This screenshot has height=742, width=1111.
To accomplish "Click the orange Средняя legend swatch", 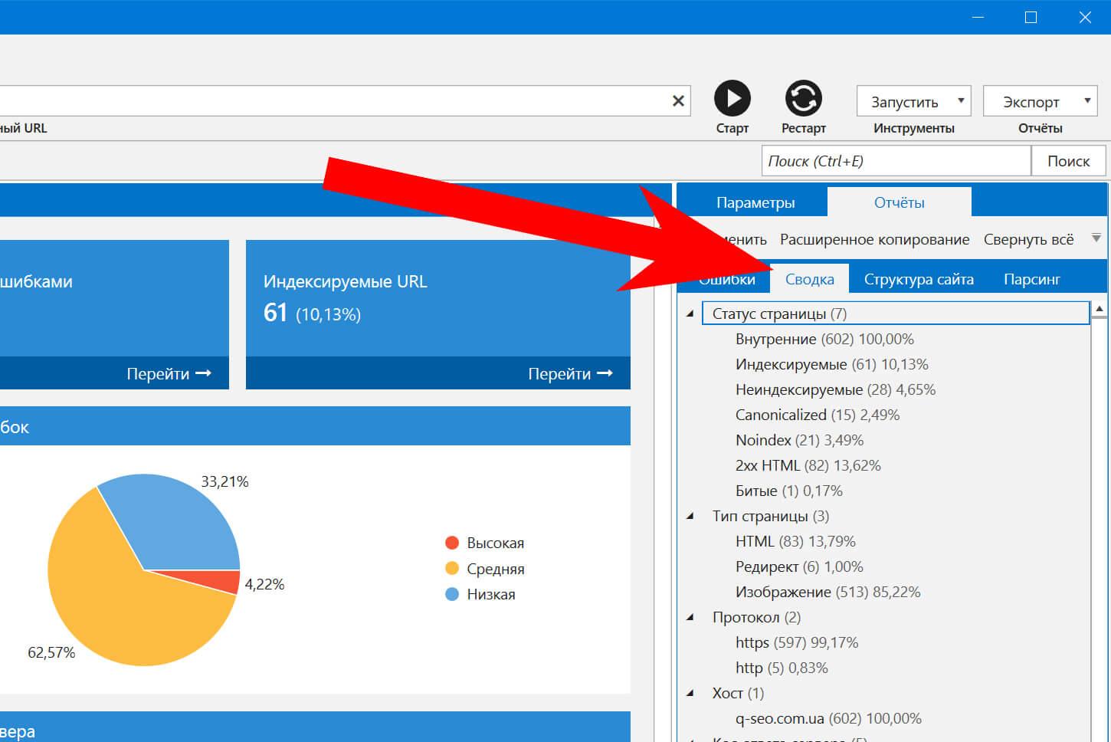I will pyautogui.click(x=452, y=569).
